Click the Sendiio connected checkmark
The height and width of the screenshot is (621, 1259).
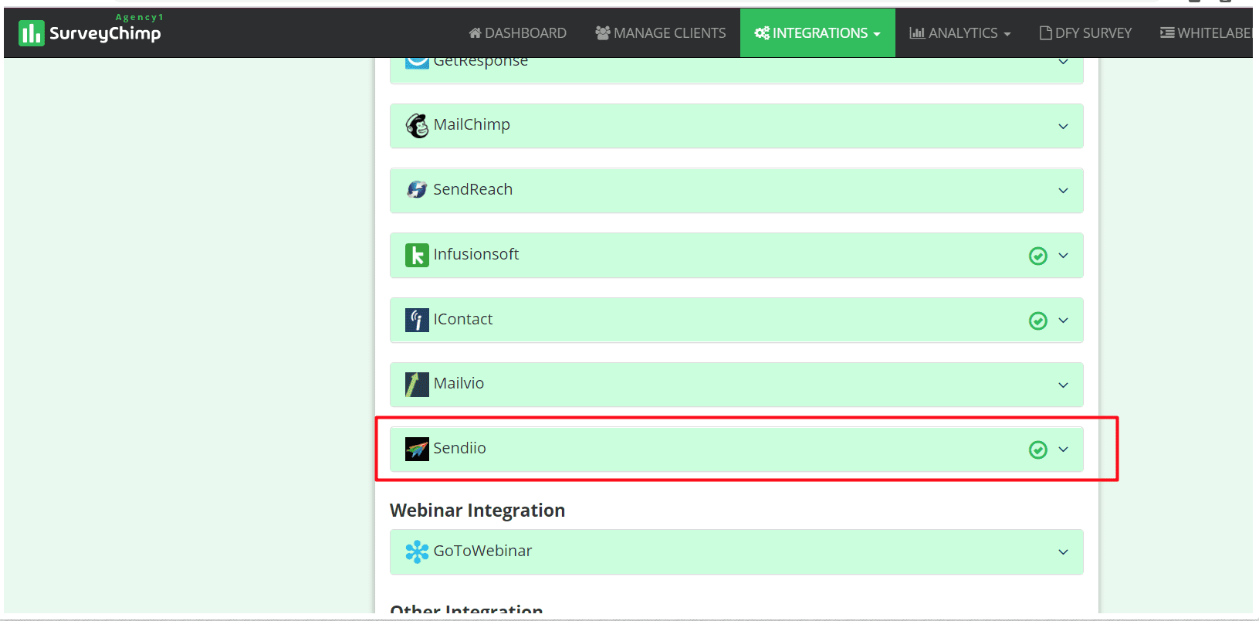click(x=1037, y=450)
